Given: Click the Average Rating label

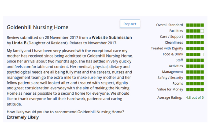Looking at the screenshot, I should 169,98.
